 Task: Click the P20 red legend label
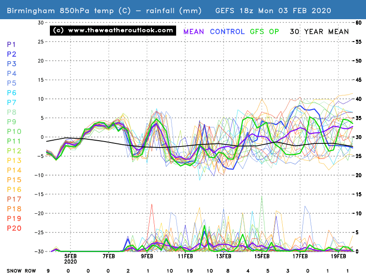point(13,228)
